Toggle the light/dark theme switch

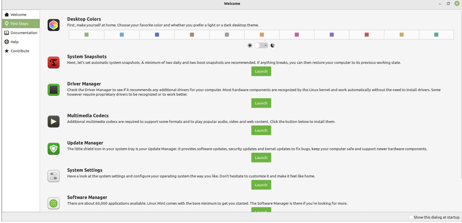tap(261, 45)
